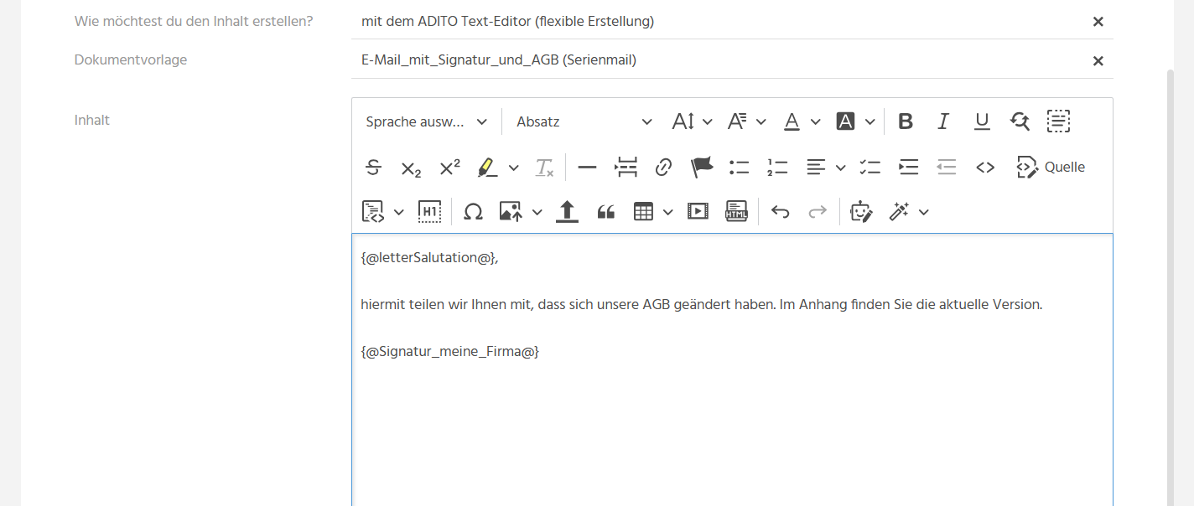The width and height of the screenshot is (1194, 506).
Task: Clear the Dokumentvorlage field
Action: (x=1098, y=60)
